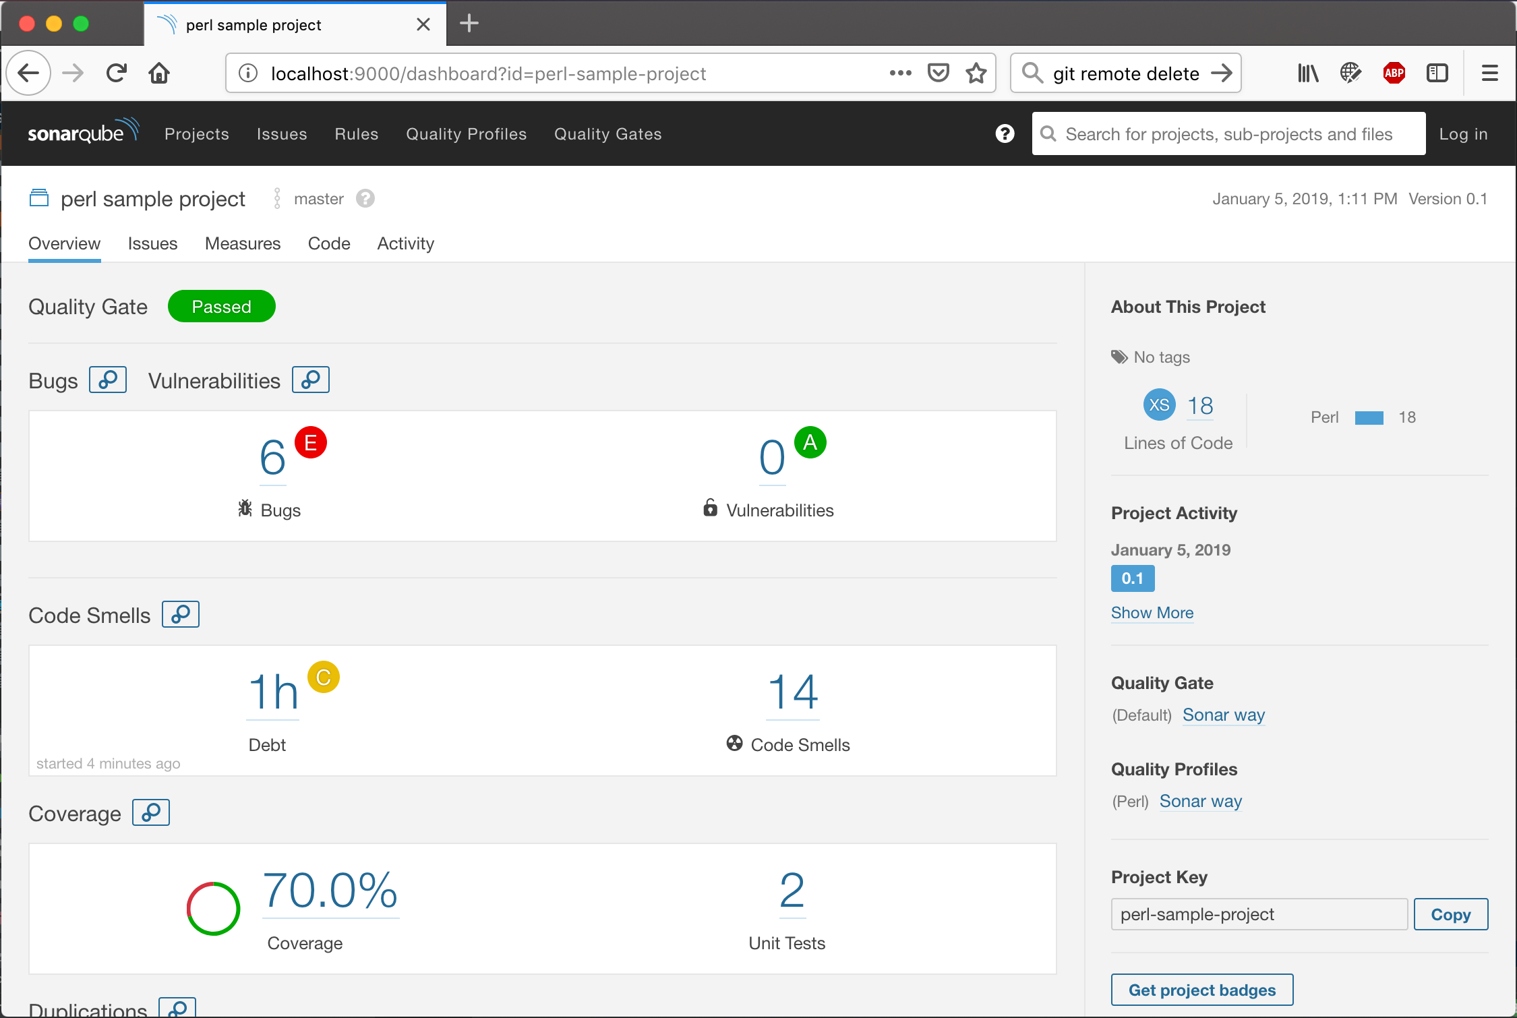Screen dimensions: 1517x1018
Task: Click Get project badges button
Action: coord(1201,990)
